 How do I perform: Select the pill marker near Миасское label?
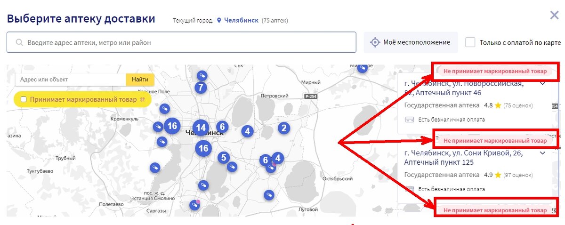363,68
